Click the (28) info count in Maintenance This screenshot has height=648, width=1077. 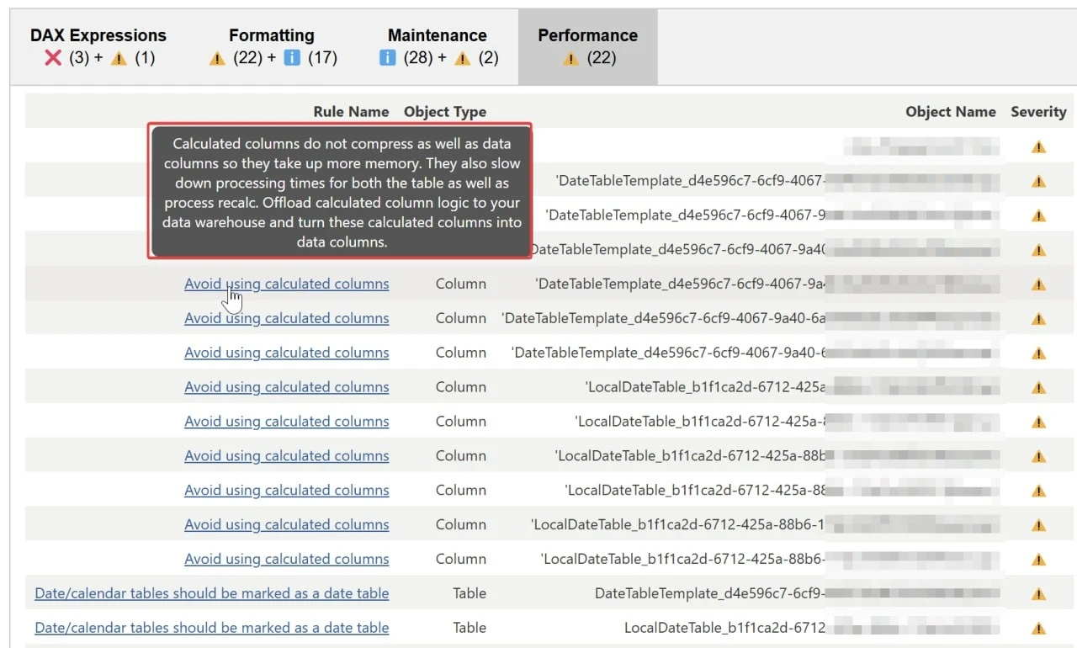point(418,58)
